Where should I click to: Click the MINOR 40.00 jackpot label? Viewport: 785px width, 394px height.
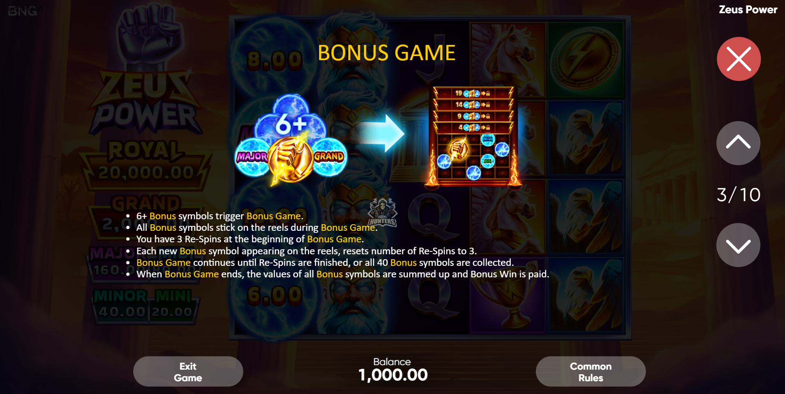121,305
